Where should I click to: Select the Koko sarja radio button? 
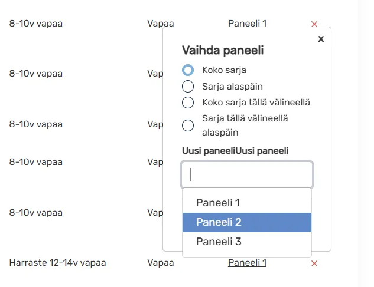188,70
